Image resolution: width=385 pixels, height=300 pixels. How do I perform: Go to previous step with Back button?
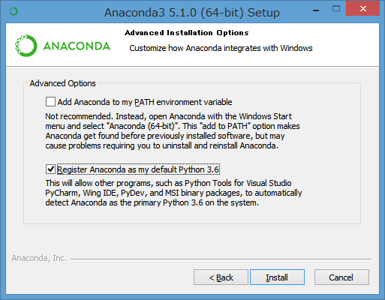click(x=221, y=277)
